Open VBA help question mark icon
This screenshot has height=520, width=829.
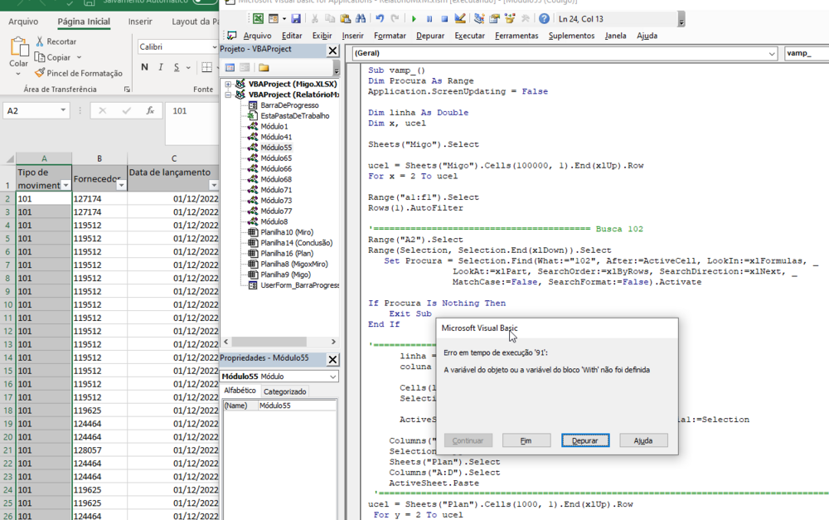(x=544, y=18)
